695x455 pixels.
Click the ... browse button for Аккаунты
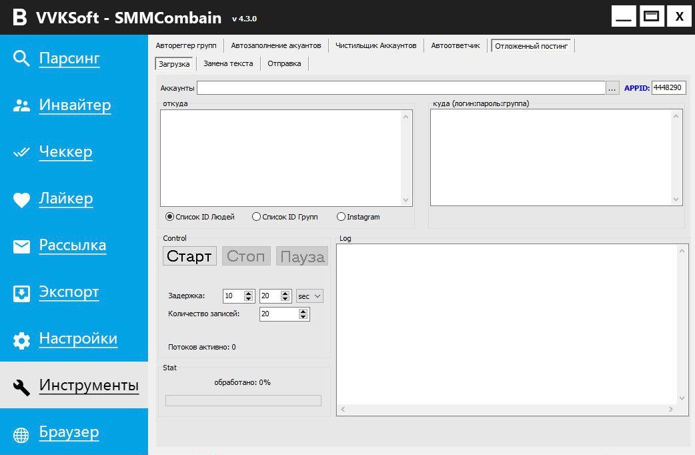point(612,88)
